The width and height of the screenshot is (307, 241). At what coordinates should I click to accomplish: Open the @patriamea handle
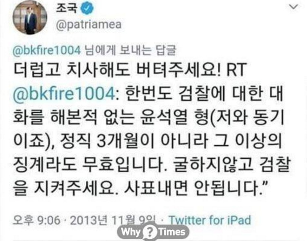click(x=89, y=25)
